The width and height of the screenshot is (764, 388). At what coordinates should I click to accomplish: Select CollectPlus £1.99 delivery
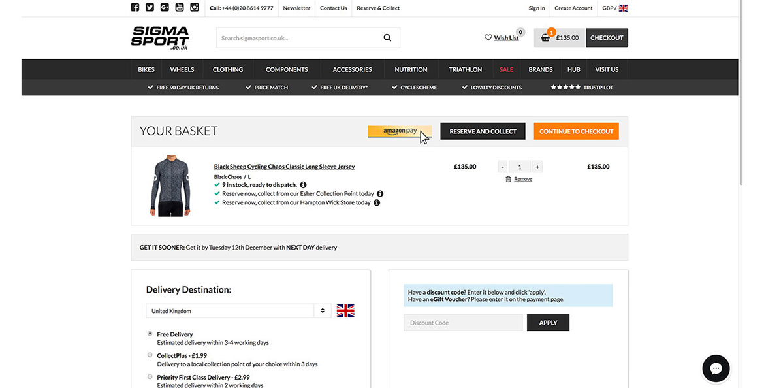150,355
